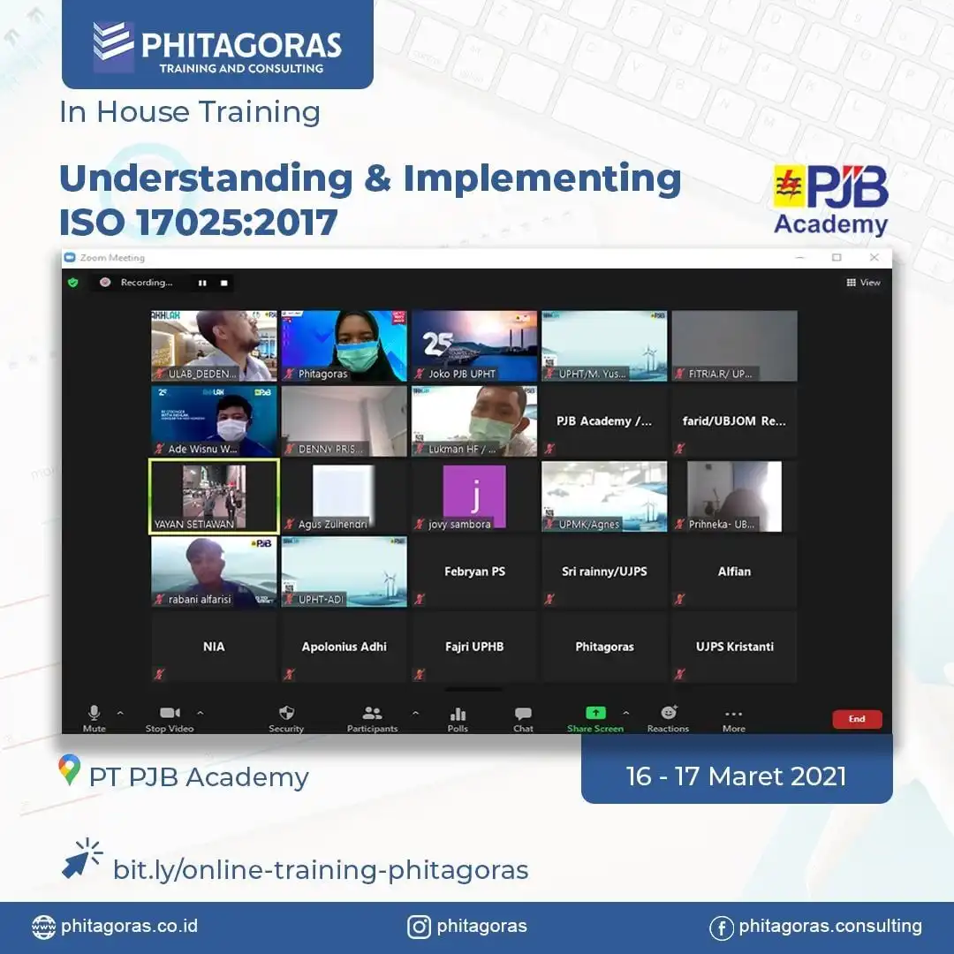Select the Sri rainny/UJPS participant tile
Image resolution: width=954 pixels, height=954 pixels.
point(604,572)
